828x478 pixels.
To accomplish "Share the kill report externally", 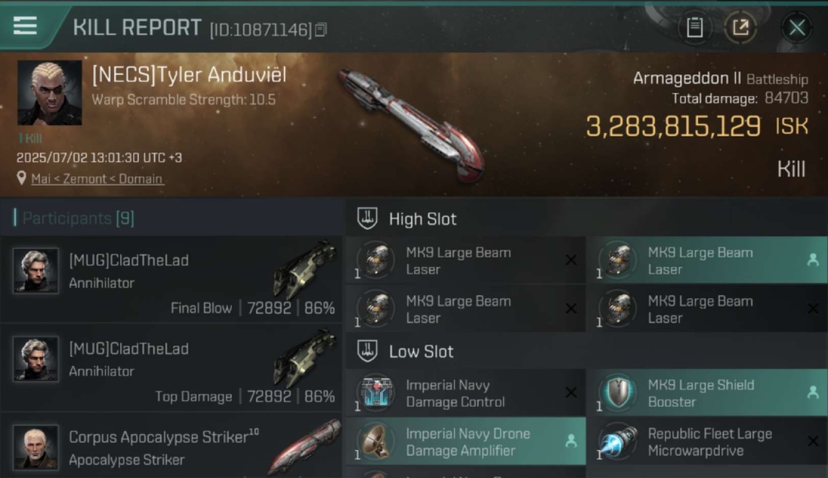I will click(740, 27).
